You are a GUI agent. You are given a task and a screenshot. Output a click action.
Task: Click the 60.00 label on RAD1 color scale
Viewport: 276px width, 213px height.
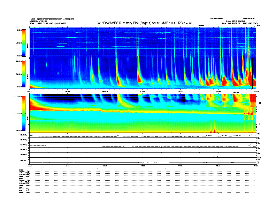coord(19,61)
